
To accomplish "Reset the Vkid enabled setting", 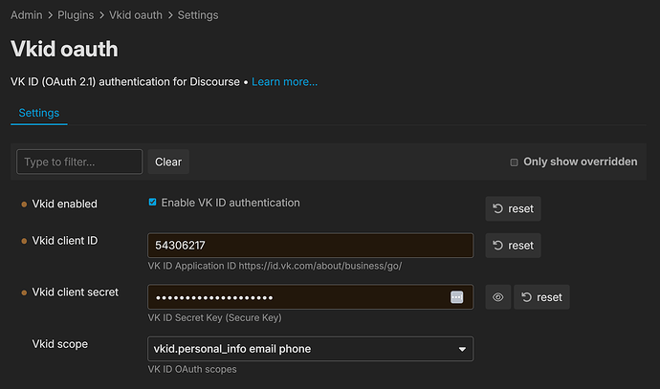I will [513, 208].
